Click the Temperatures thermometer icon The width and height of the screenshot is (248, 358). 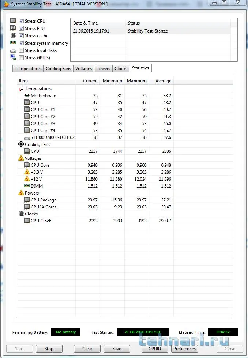click(x=21, y=88)
